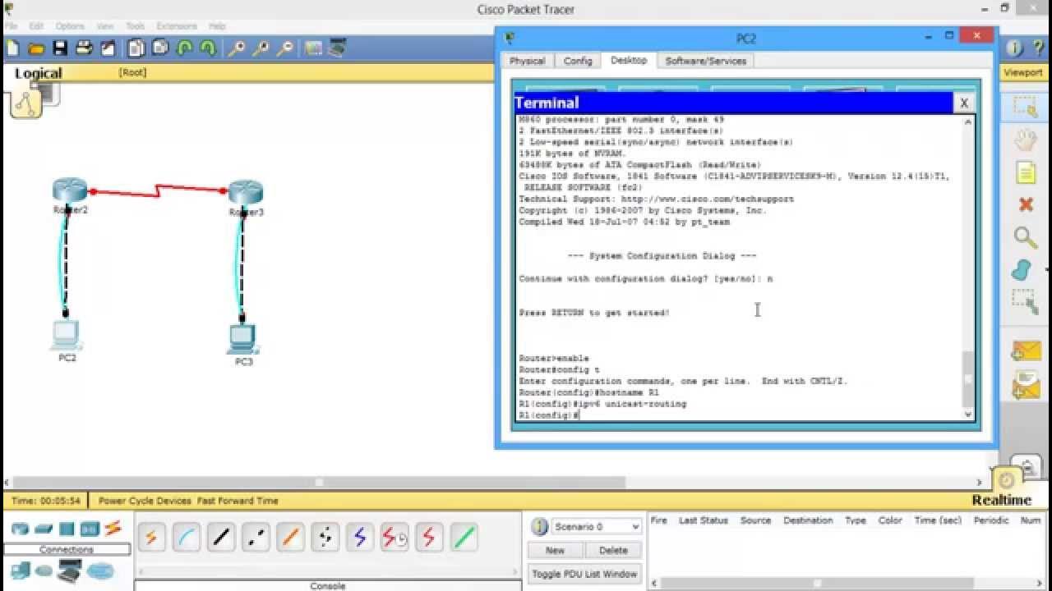Select the Place Note tool
1052x591 pixels.
pos(1025,172)
